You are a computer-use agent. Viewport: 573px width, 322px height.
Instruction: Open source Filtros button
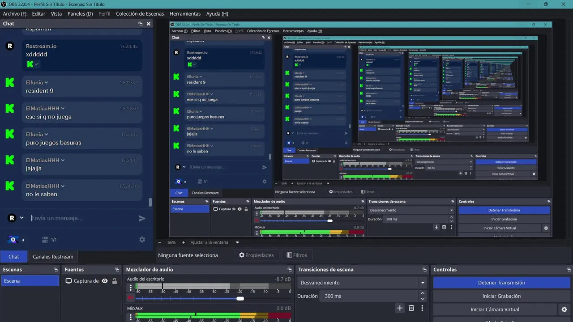point(296,255)
